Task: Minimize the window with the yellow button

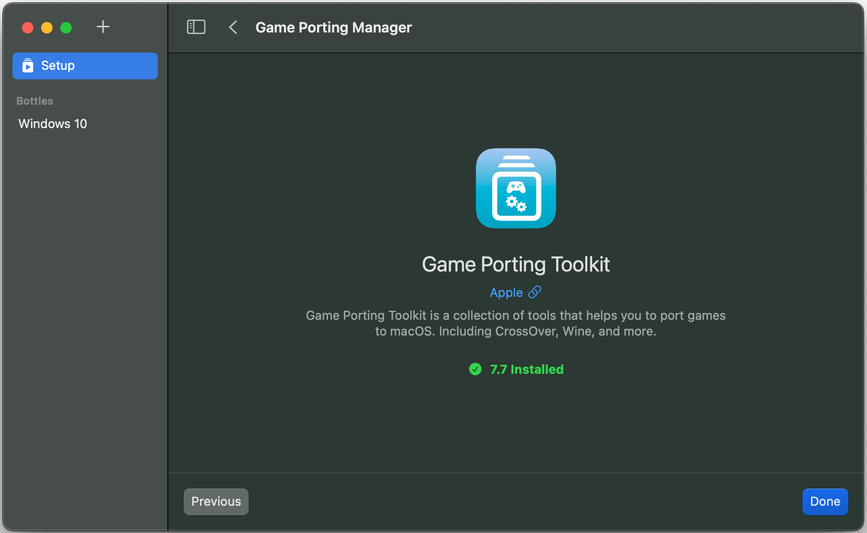Action: [x=47, y=28]
